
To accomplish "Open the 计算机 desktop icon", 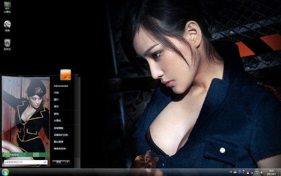I will [7, 7].
